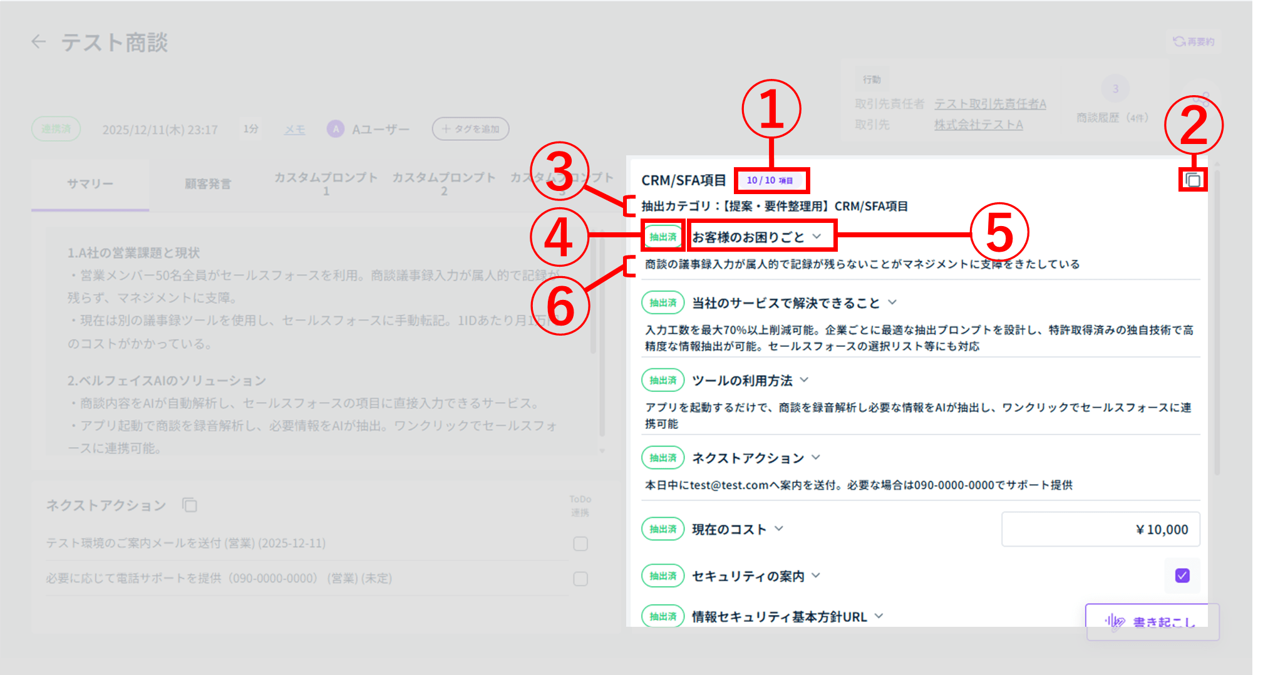Open the カスタムプロンプト 1 tab
The height and width of the screenshot is (675, 1263).
[x=326, y=183]
